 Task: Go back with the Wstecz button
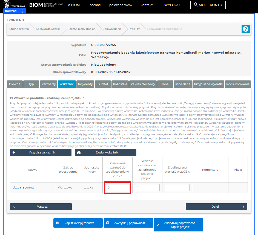(41, 207)
